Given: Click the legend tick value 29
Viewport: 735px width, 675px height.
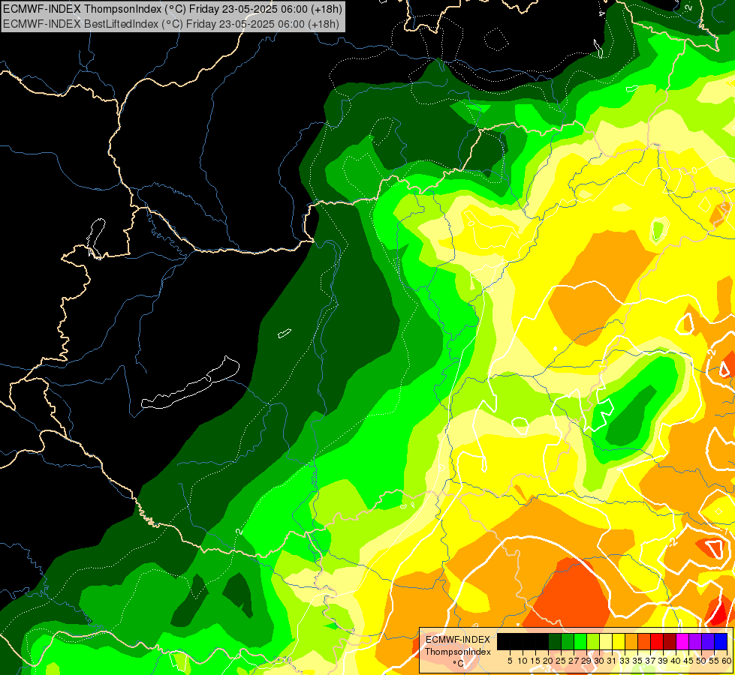Looking at the screenshot, I should [586, 661].
